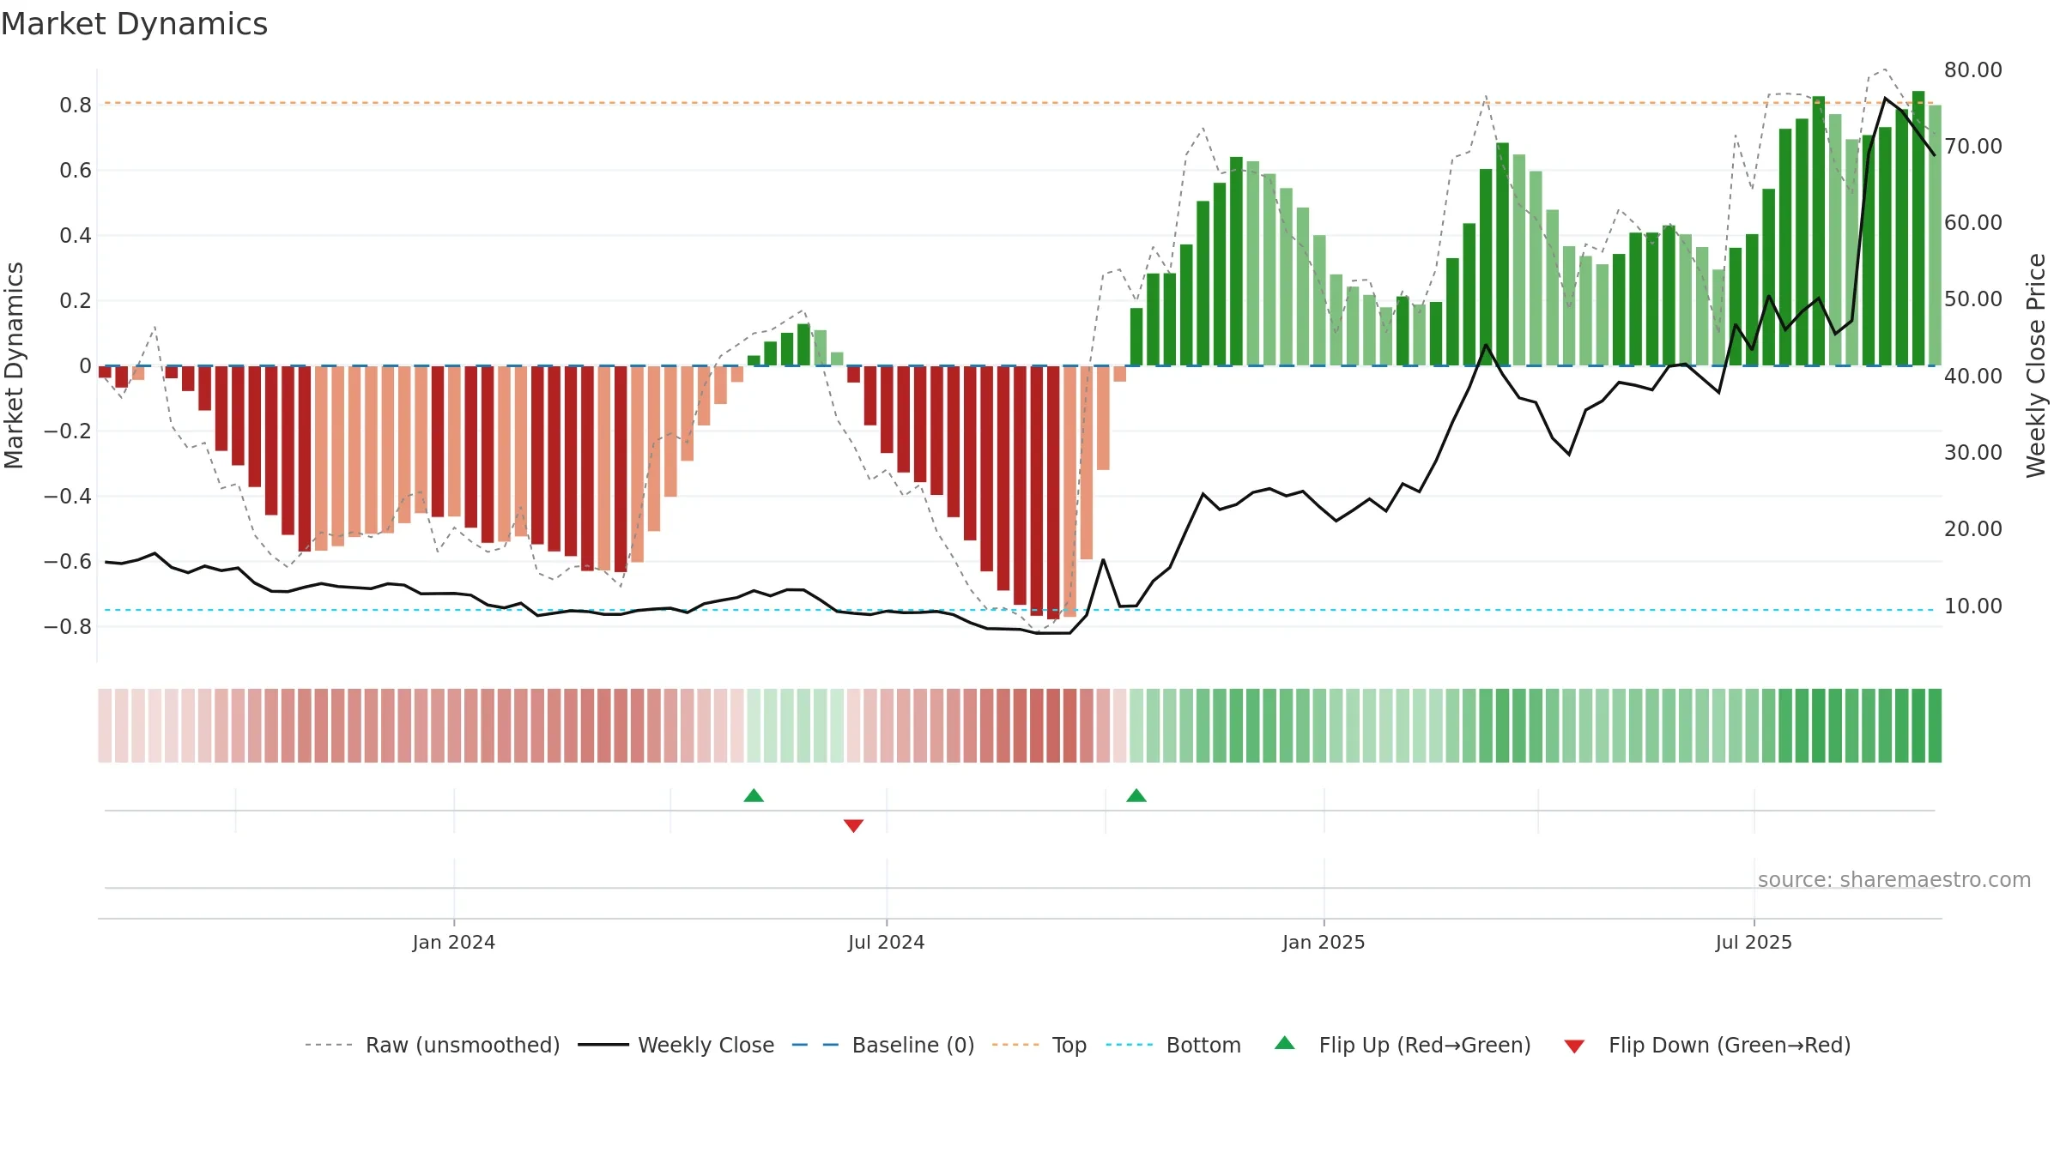Screen dimensions: 2060x1158
Task: Click the Jul 2024 axis label
Action: click(886, 942)
